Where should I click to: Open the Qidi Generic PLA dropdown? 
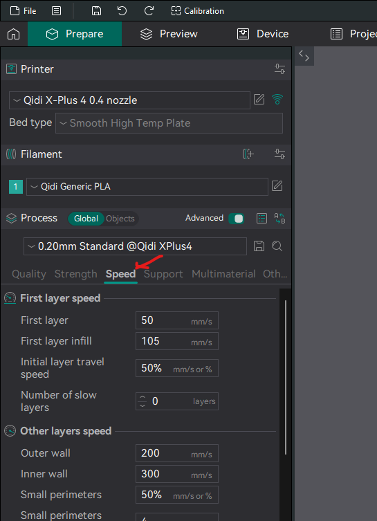coord(147,187)
